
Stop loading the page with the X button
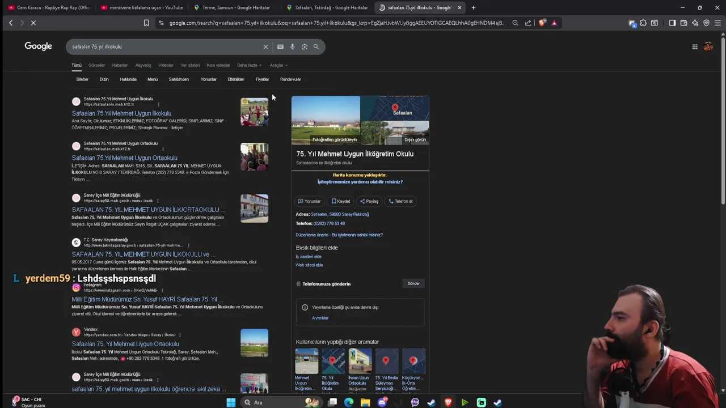[33, 23]
